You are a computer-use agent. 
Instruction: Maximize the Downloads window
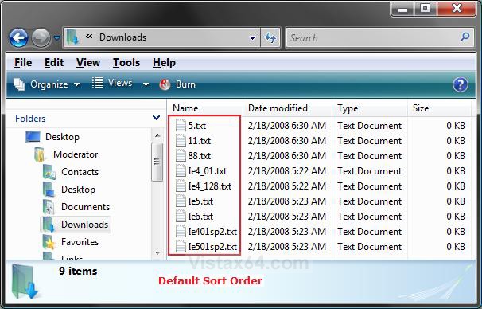[426, 8]
